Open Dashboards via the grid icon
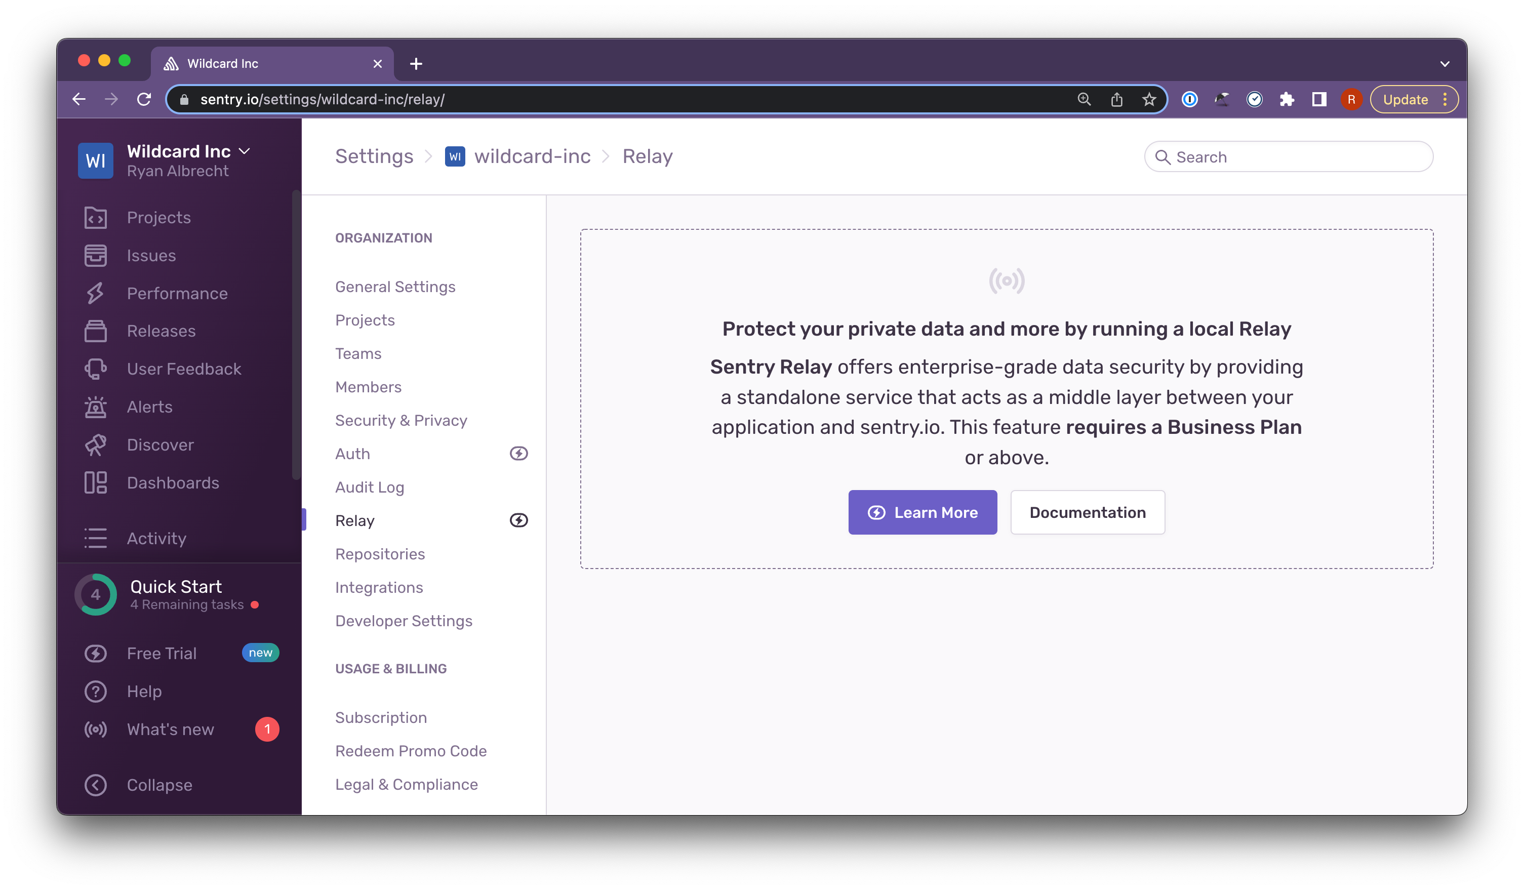This screenshot has height=890, width=1524. coord(96,482)
